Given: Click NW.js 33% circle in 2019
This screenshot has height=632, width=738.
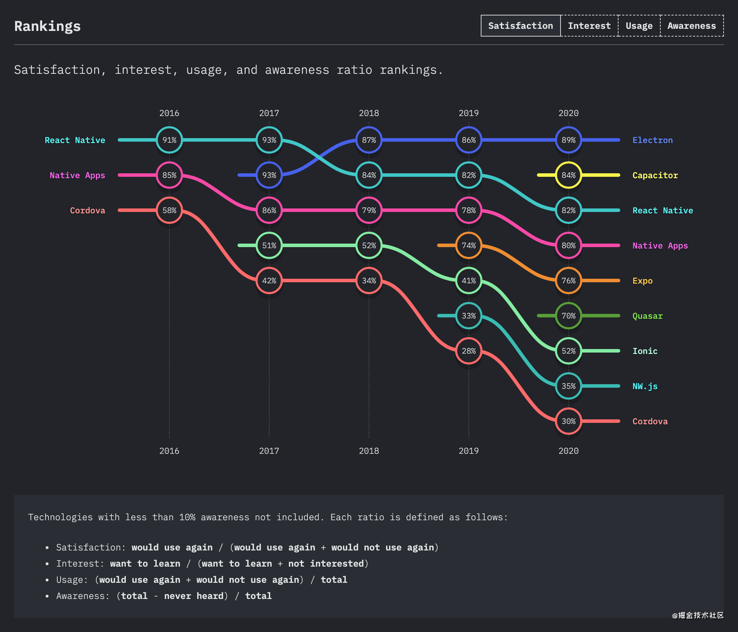Looking at the screenshot, I should pyautogui.click(x=469, y=316).
